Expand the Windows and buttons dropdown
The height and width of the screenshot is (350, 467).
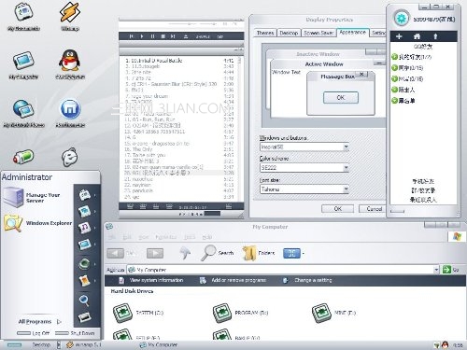pos(346,147)
